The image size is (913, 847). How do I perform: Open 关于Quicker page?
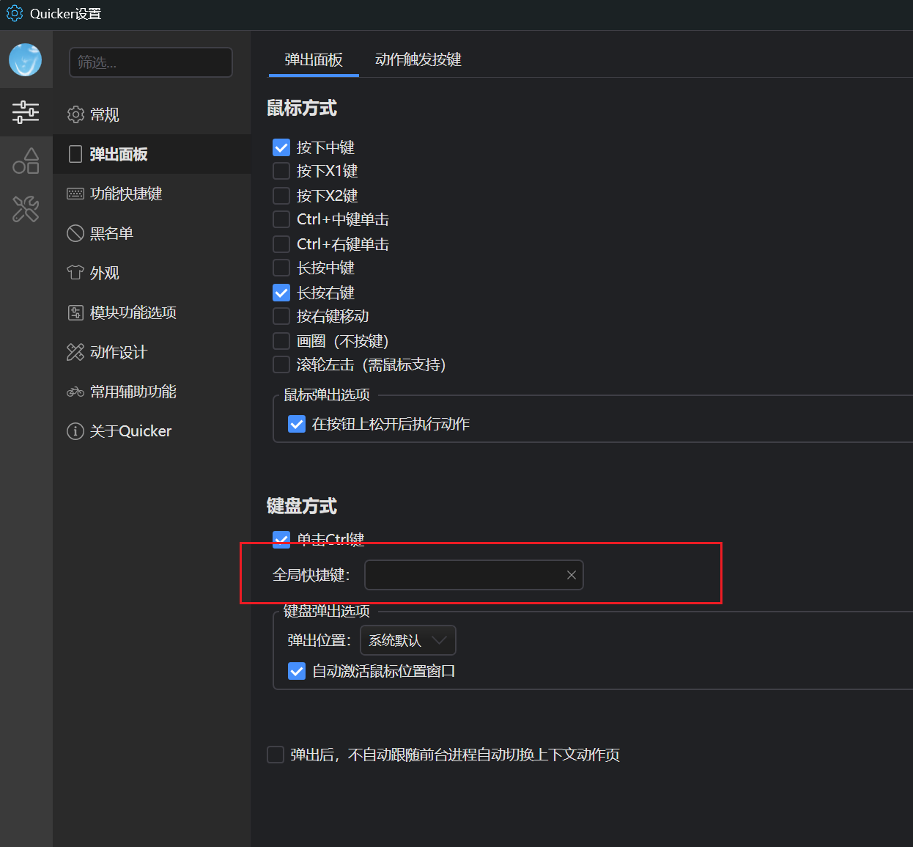(152, 431)
